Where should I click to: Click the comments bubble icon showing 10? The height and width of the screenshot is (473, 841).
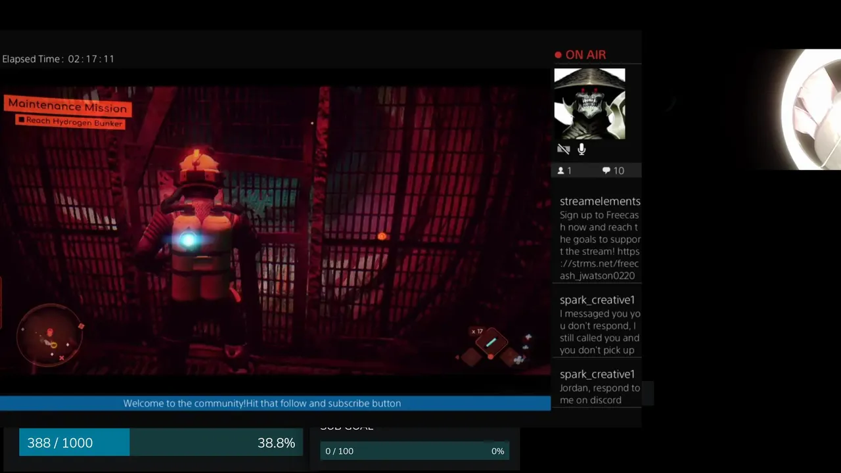point(606,171)
